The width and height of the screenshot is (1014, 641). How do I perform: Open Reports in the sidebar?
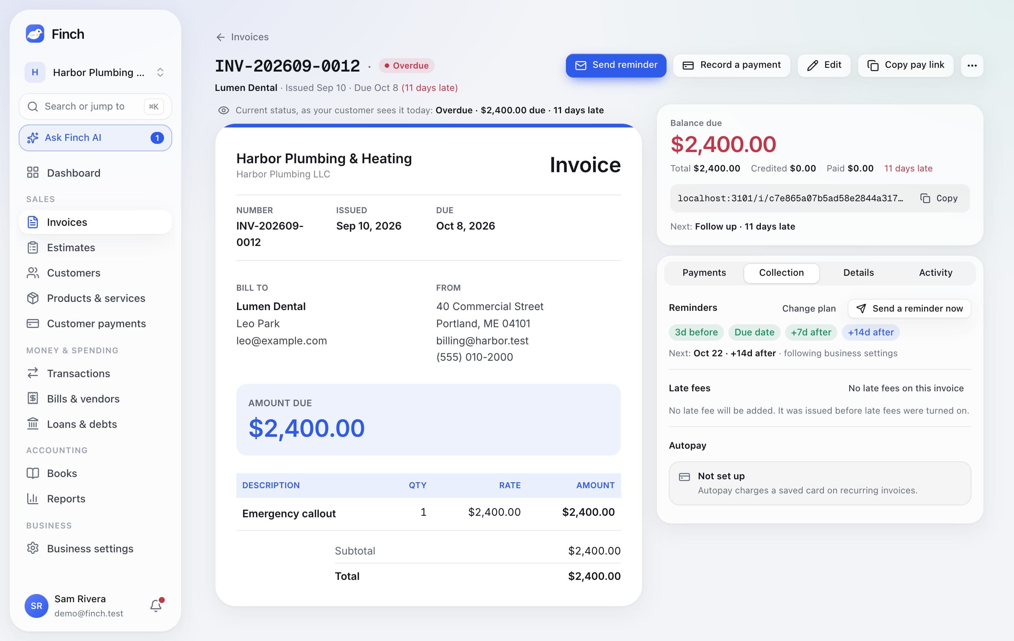coord(95,498)
